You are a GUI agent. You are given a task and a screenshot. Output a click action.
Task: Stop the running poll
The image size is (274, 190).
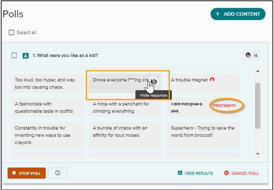click(26, 173)
